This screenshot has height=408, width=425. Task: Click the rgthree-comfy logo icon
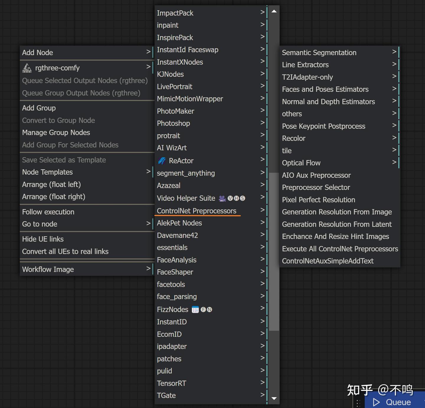click(27, 68)
